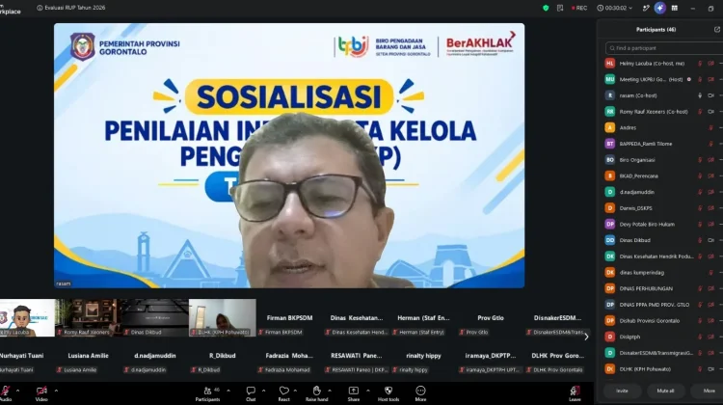Viewport: 723px width, 405px height.
Task: Open the meeting notes icon beside the shield
Action: coord(560,8)
